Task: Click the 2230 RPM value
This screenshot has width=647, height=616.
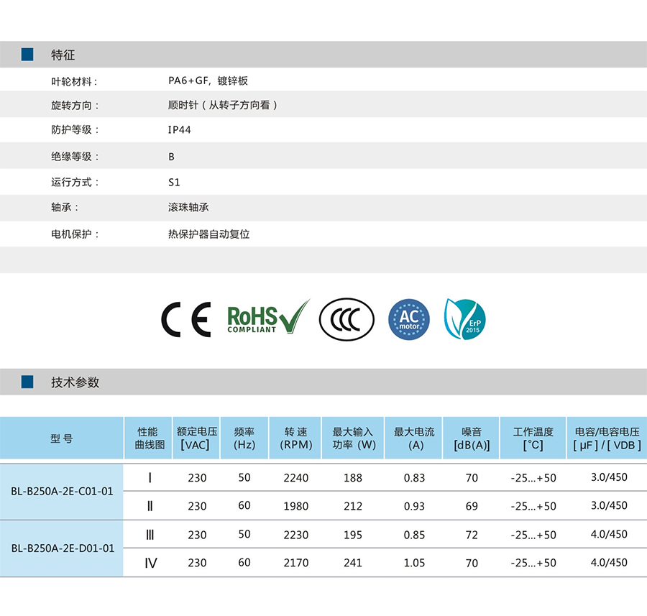Action: click(x=296, y=535)
